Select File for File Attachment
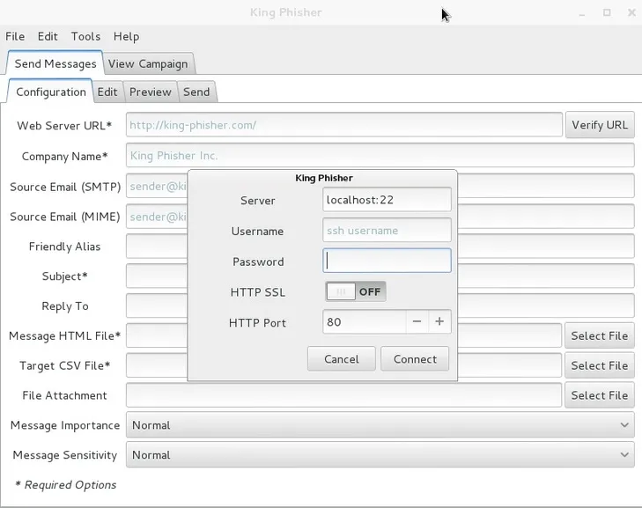 [x=600, y=395]
